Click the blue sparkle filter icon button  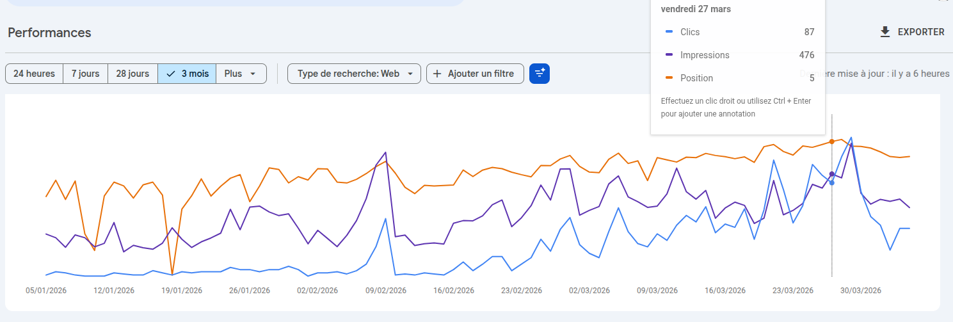(540, 74)
